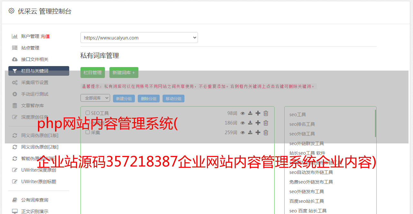Click the 删除分组 button
This screenshot has width=413, height=214.
pyautogui.click(x=149, y=98)
